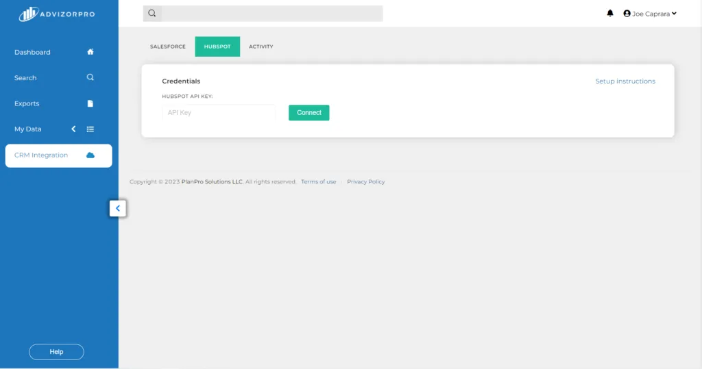Select the HubSpot tab

[x=217, y=47]
